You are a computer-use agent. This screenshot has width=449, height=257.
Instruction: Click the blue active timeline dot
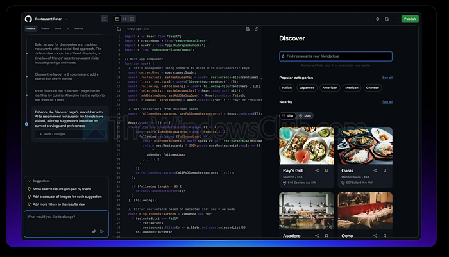[26, 124]
